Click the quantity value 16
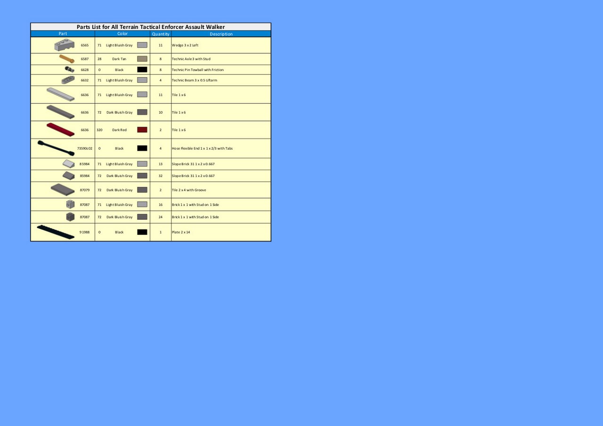The height and width of the screenshot is (426, 603). pyautogui.click(x=161, y=205)
